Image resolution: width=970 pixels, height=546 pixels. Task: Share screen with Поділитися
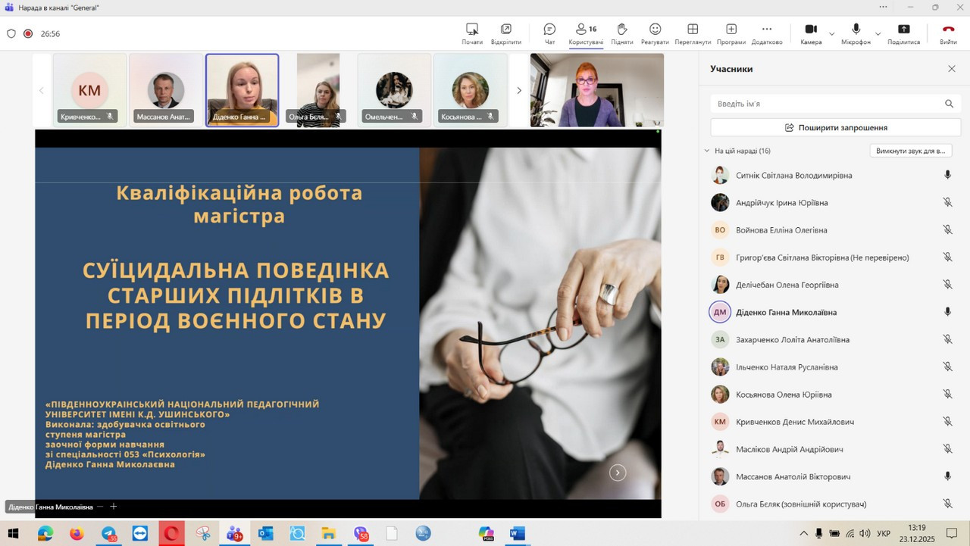point(903,33)
